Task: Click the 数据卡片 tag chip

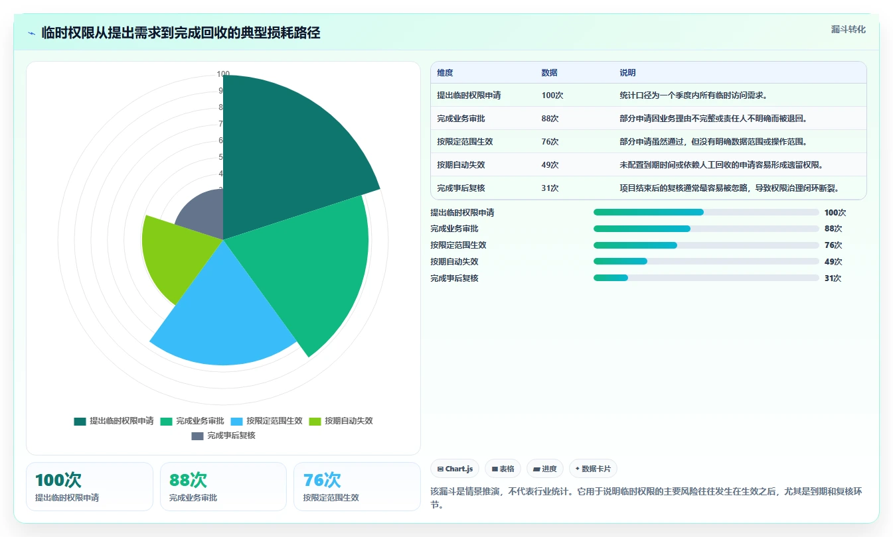Action: tap(593, 469)
